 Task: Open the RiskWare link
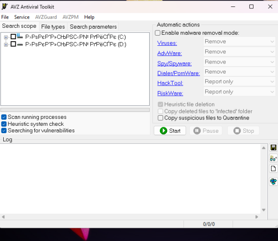point(170,93)
